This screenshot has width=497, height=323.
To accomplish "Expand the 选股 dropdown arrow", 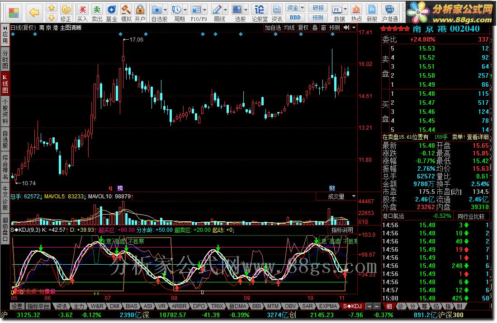I will (246, 10).
